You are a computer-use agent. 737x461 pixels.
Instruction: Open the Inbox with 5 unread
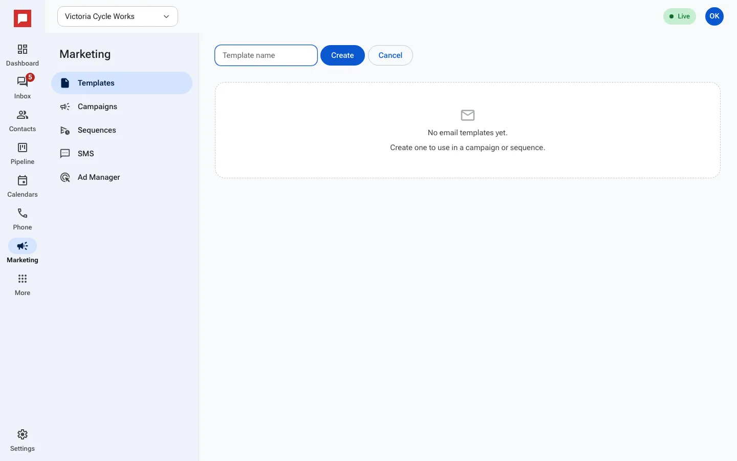pos(23,82)
